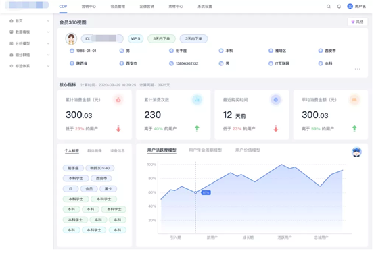
Task: Open the search icon in top bar
Action: [329, 7]
